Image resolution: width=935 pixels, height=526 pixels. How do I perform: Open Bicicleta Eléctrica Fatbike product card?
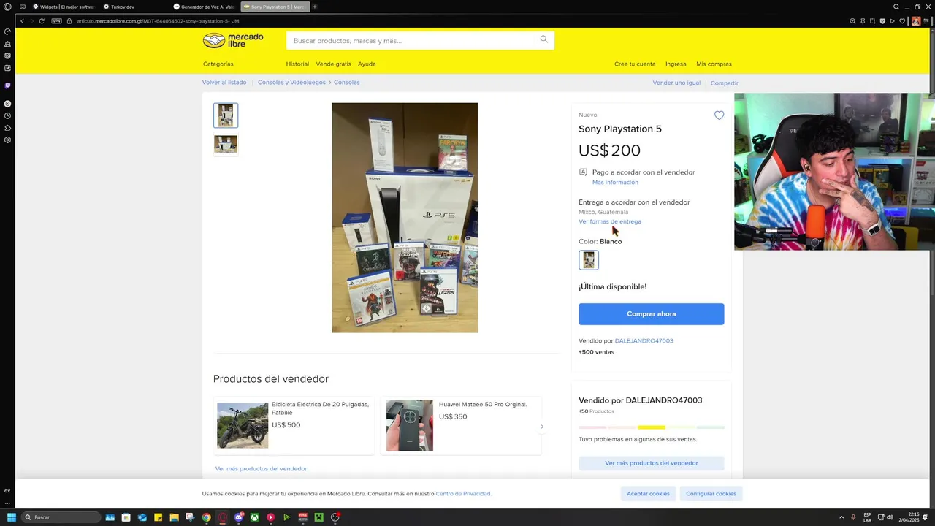pyautogui.click(x=294, y=425)
